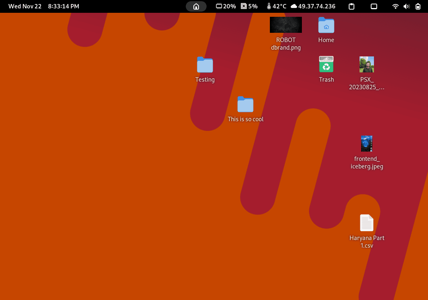Screen dimensions: 428x300
Task: Open the Wi-Fi status icon
Action: pyautogui.click(x=395, y=6)
